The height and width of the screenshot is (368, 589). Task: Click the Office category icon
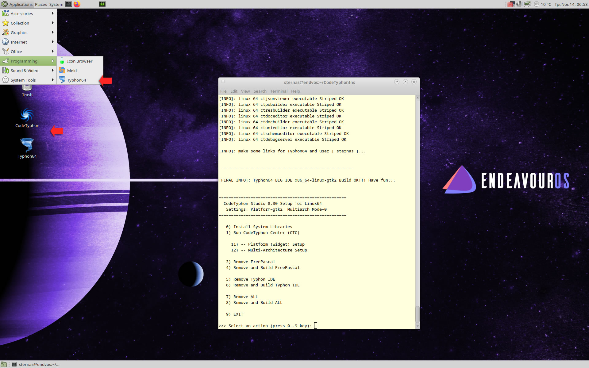coord(6,51)
